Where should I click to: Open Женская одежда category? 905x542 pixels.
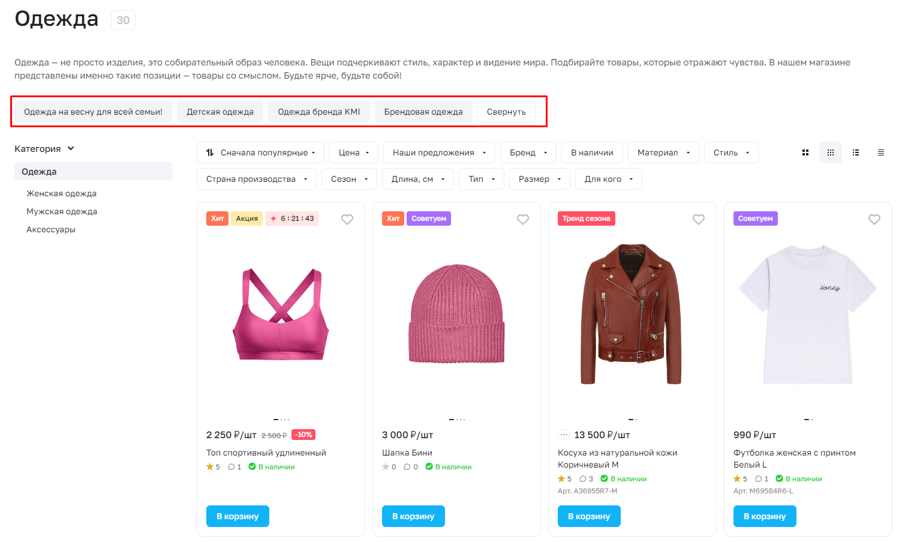(61, 193)
